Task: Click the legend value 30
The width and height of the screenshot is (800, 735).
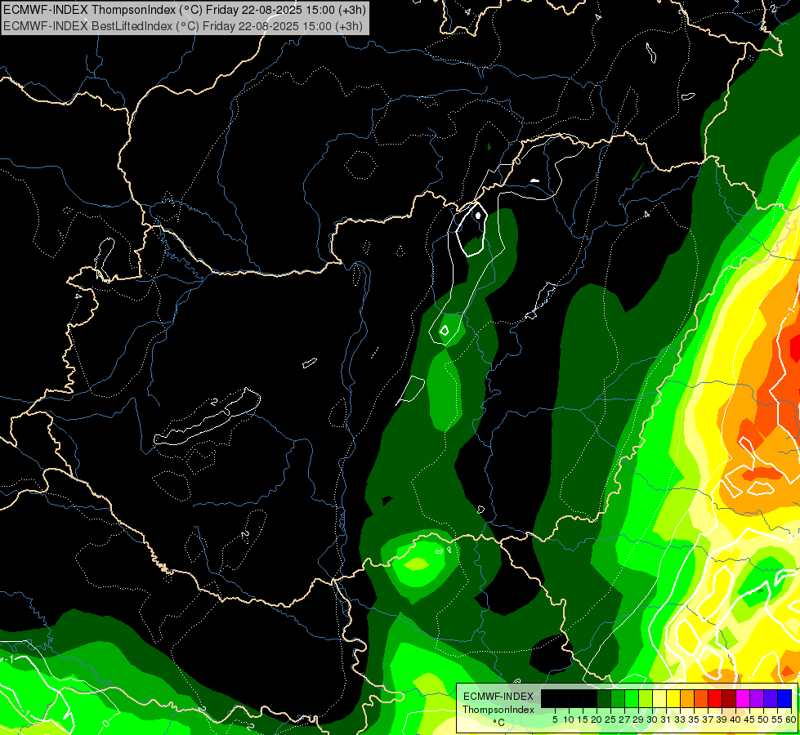Action: [653, 719]
